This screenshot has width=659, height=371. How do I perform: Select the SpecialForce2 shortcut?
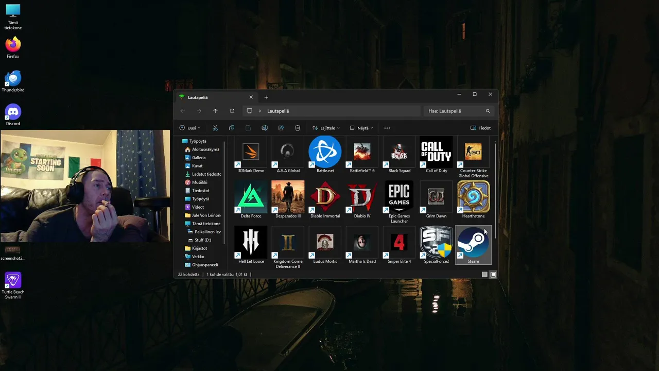click(x=436, y=245)
